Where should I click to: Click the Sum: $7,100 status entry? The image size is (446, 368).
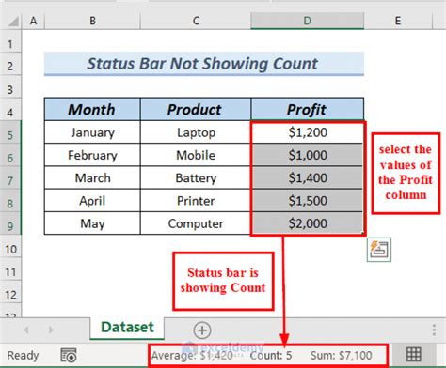342,356
